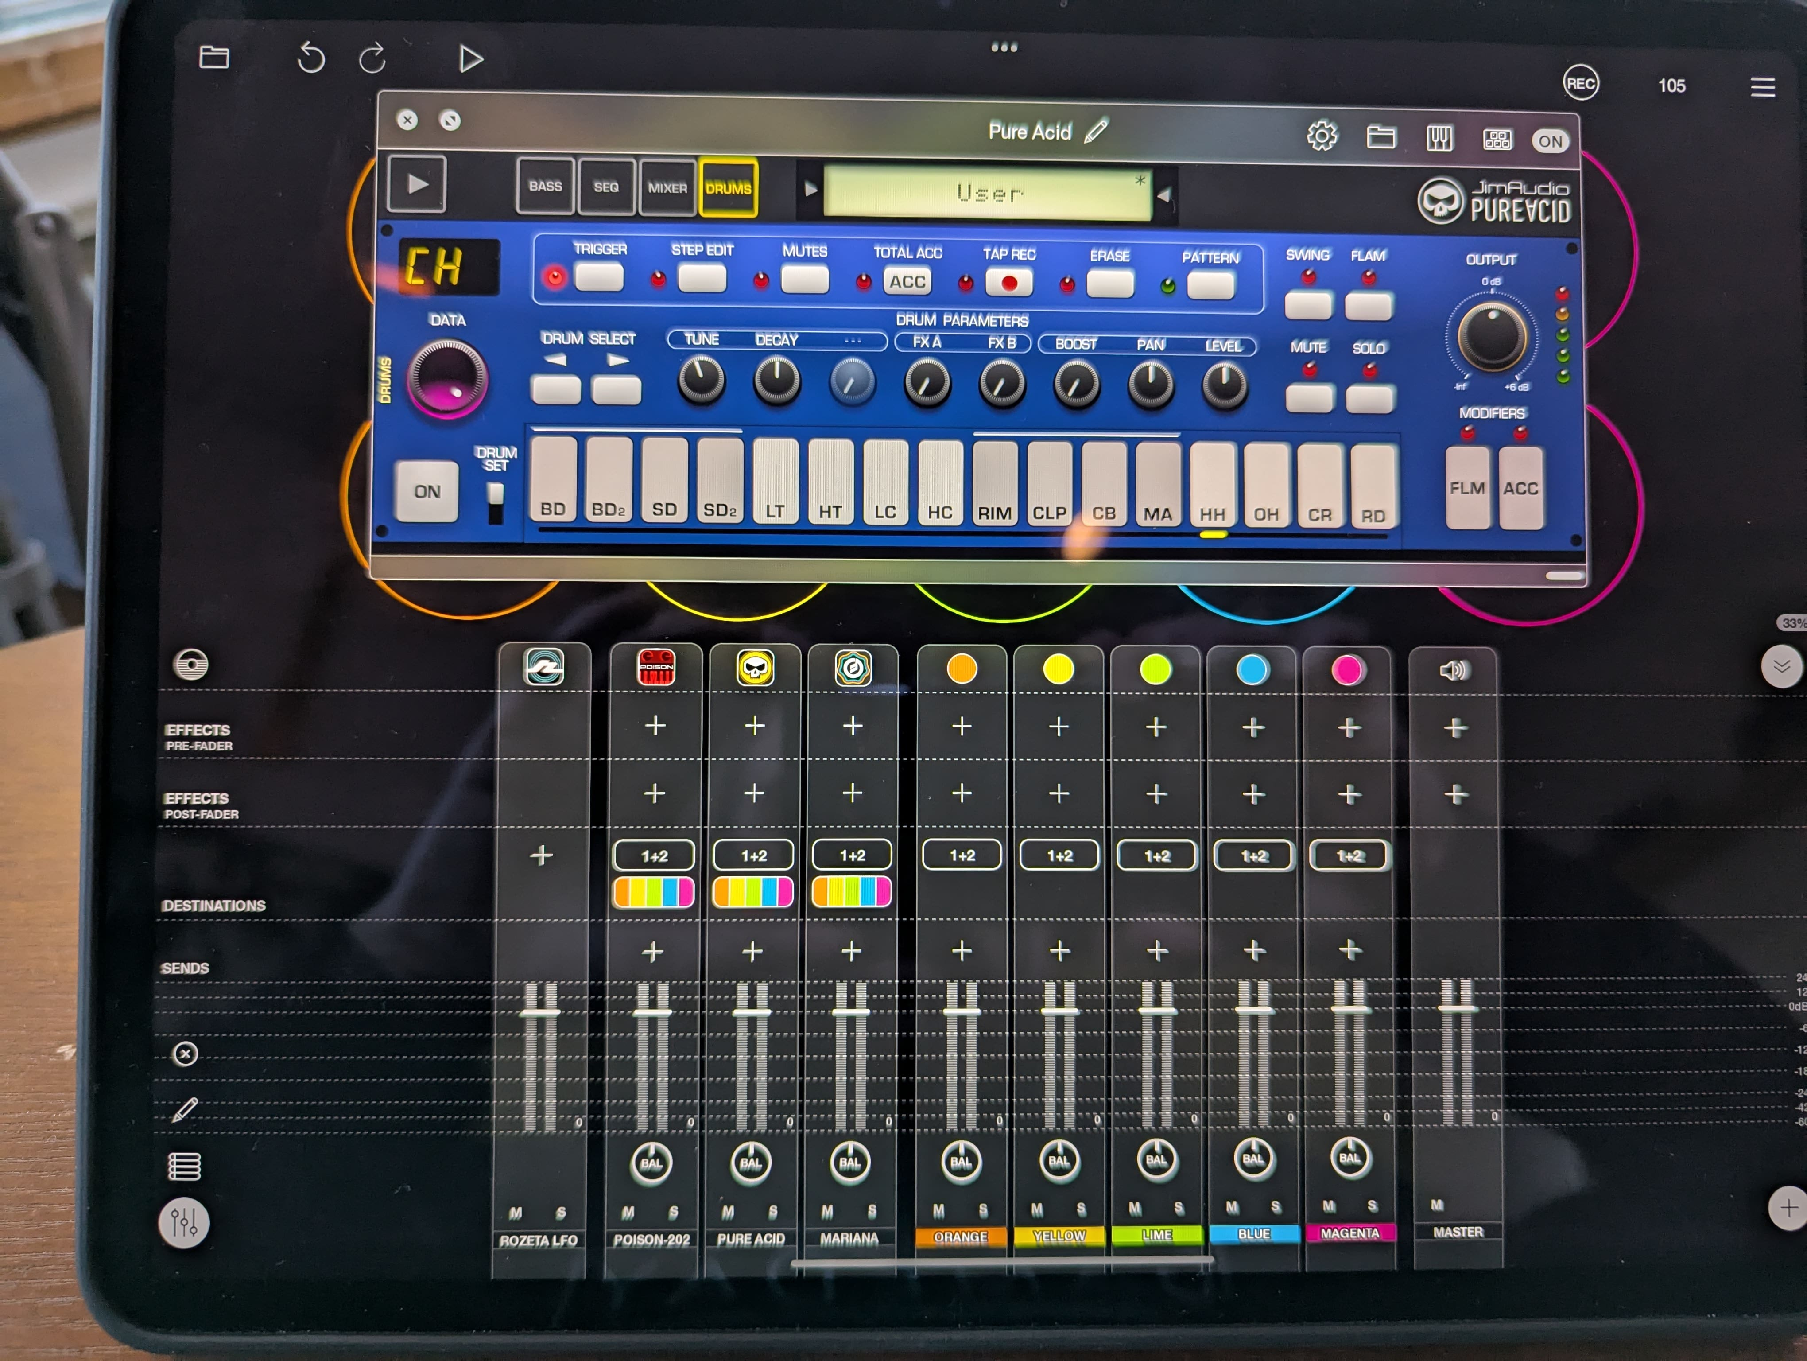Select the next drum with right arrow
The height and width of the screenshot is (1361, 1807).
(616, 390)
